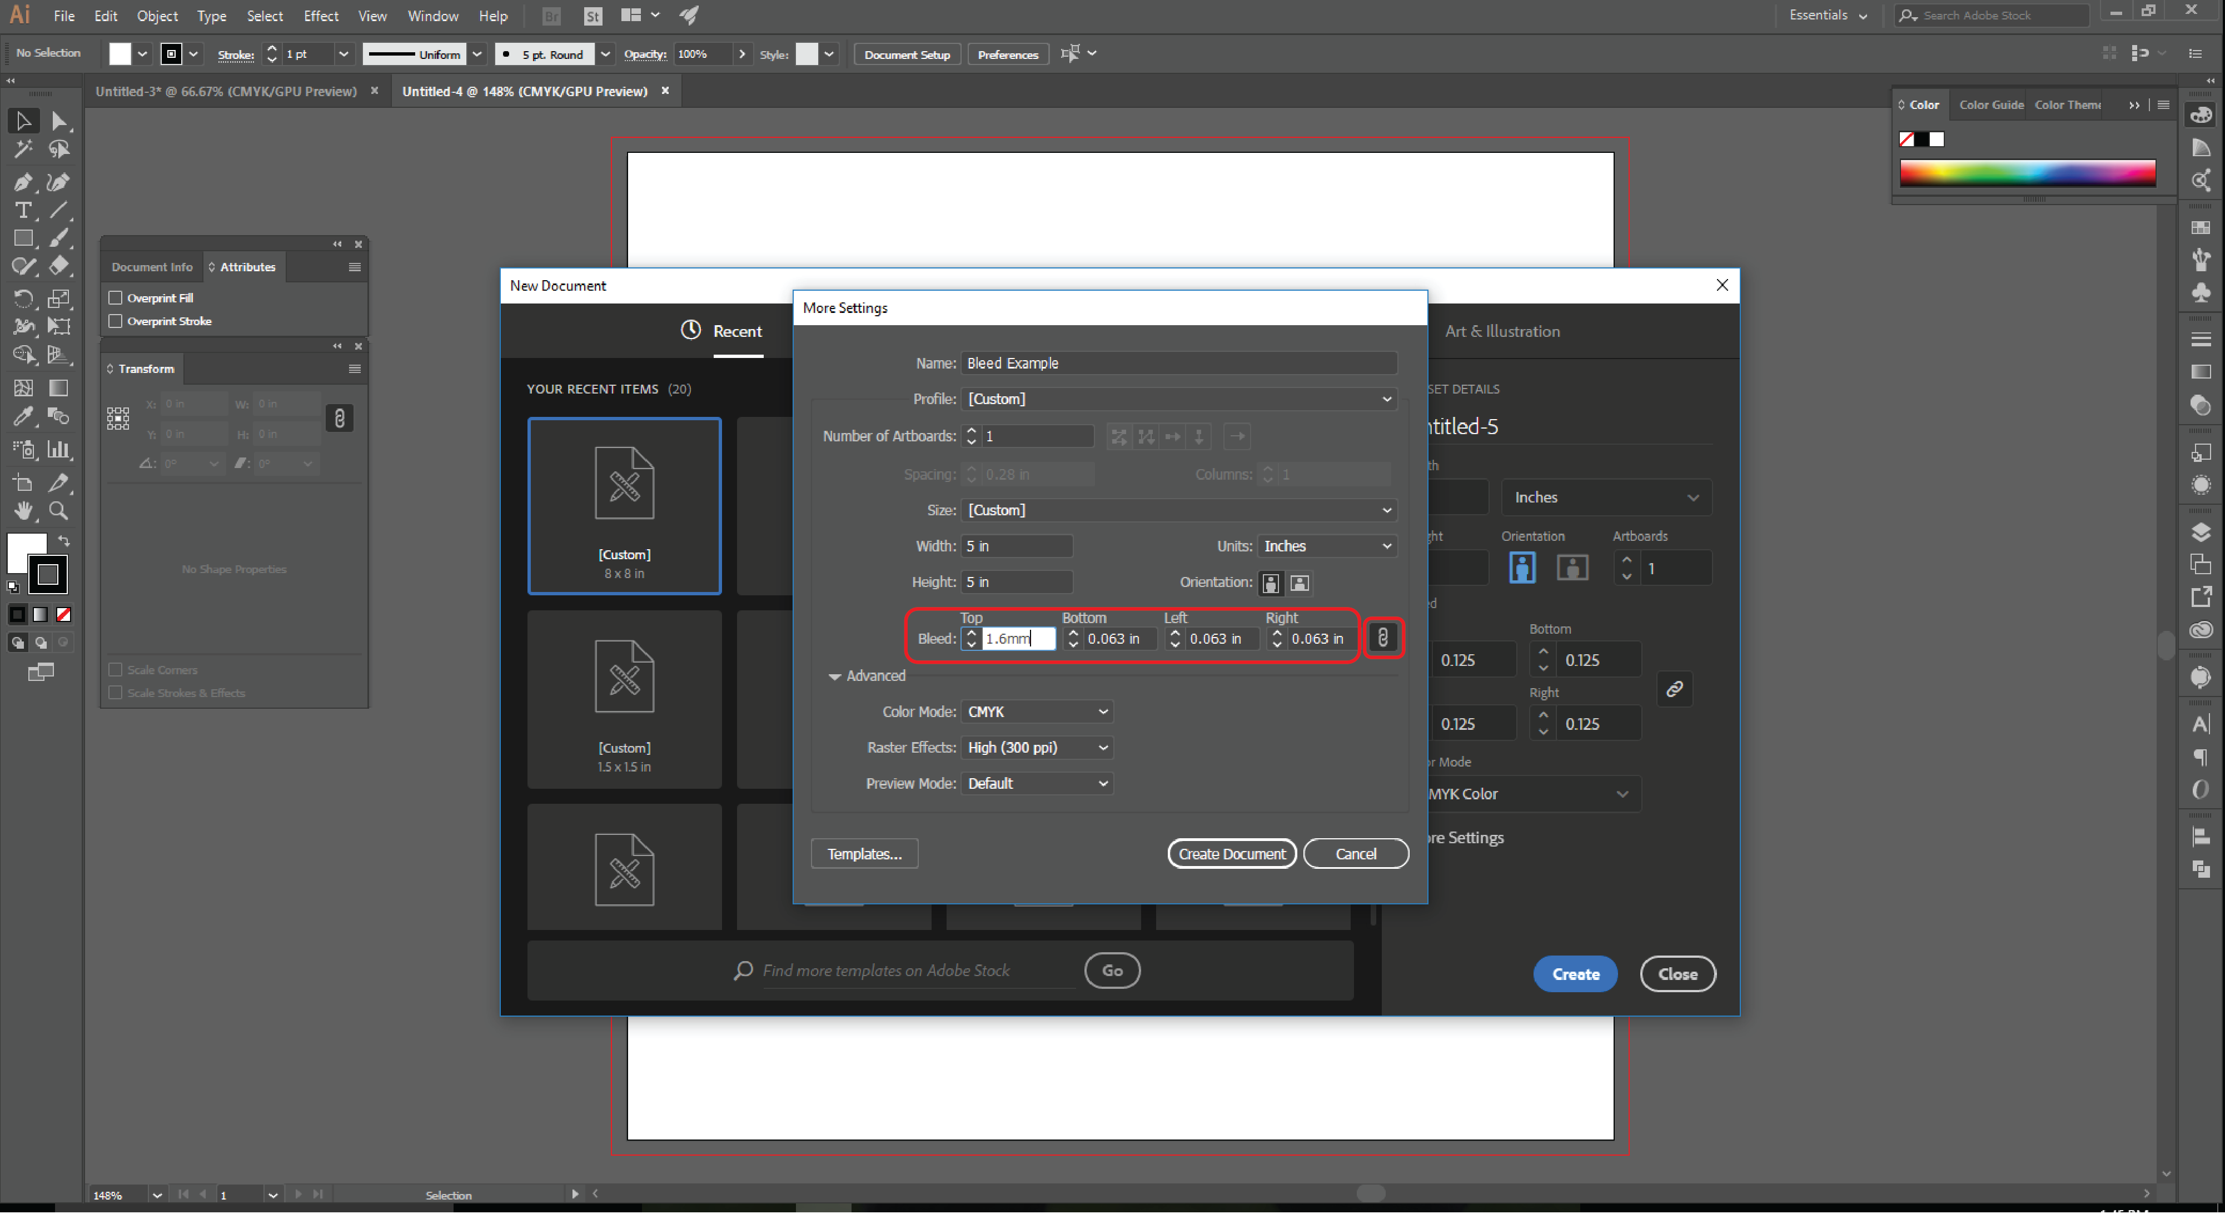Open the Window menu

click(x=433, y=16)
